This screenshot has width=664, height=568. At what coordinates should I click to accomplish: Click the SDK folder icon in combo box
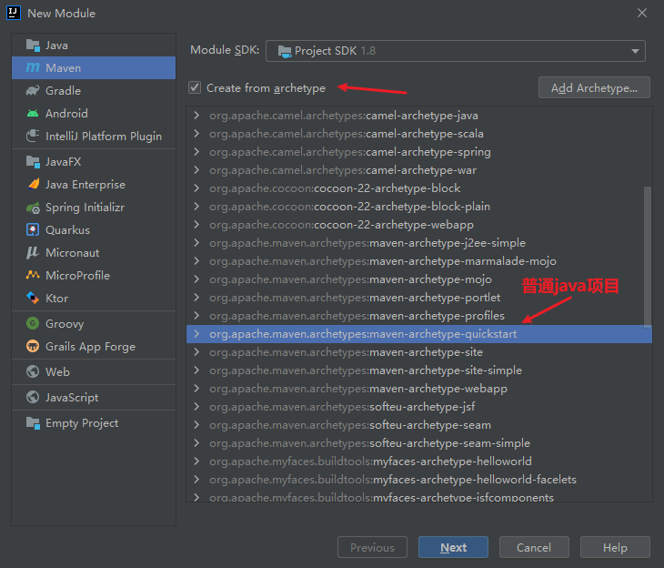285,51
